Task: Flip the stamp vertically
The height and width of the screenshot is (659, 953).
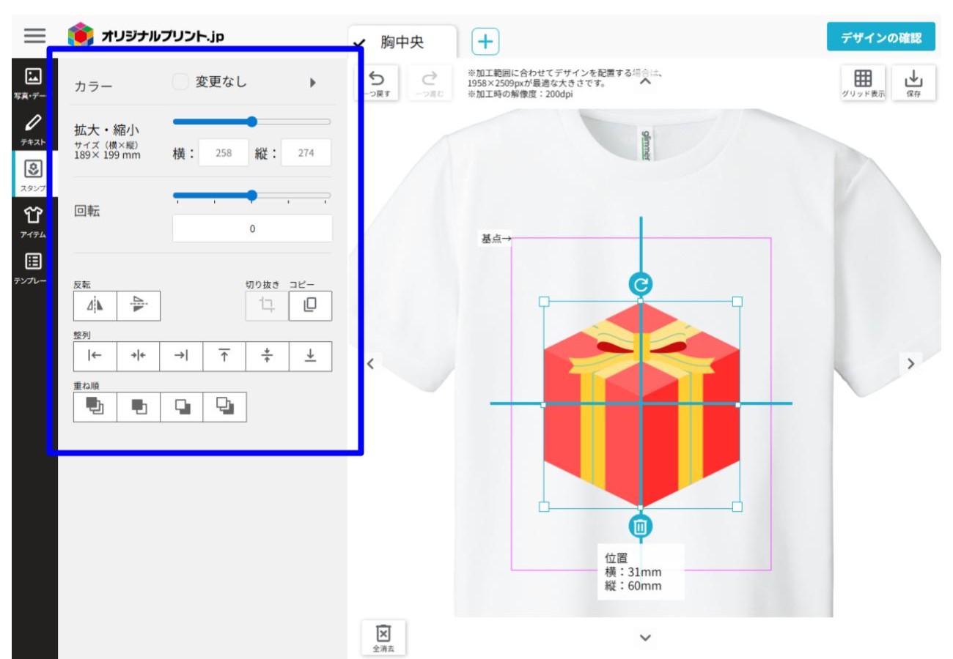Action: 138,306
